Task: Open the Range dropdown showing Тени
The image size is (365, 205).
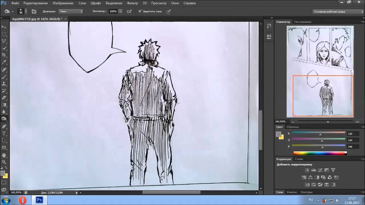Action: (71, 11)
